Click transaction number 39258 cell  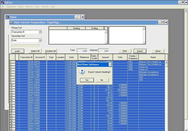tap(26, 123)
